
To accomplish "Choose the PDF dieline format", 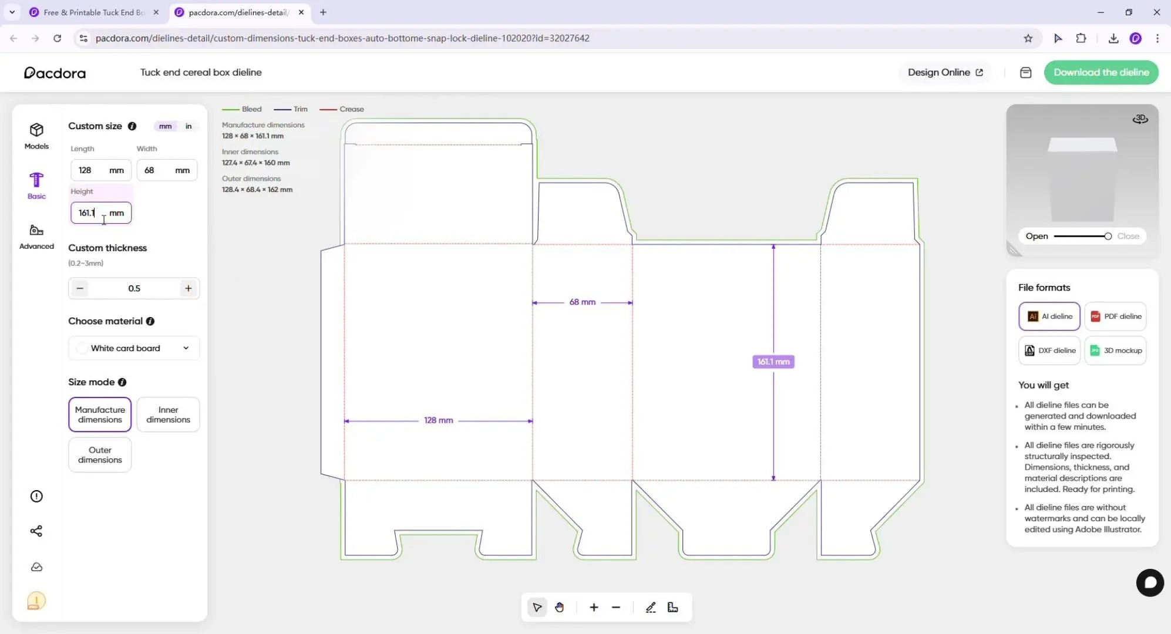I will pyautogui.click(x=1115, y=316).
